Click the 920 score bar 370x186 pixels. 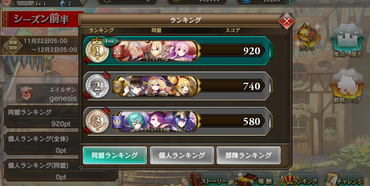[232, 51]
